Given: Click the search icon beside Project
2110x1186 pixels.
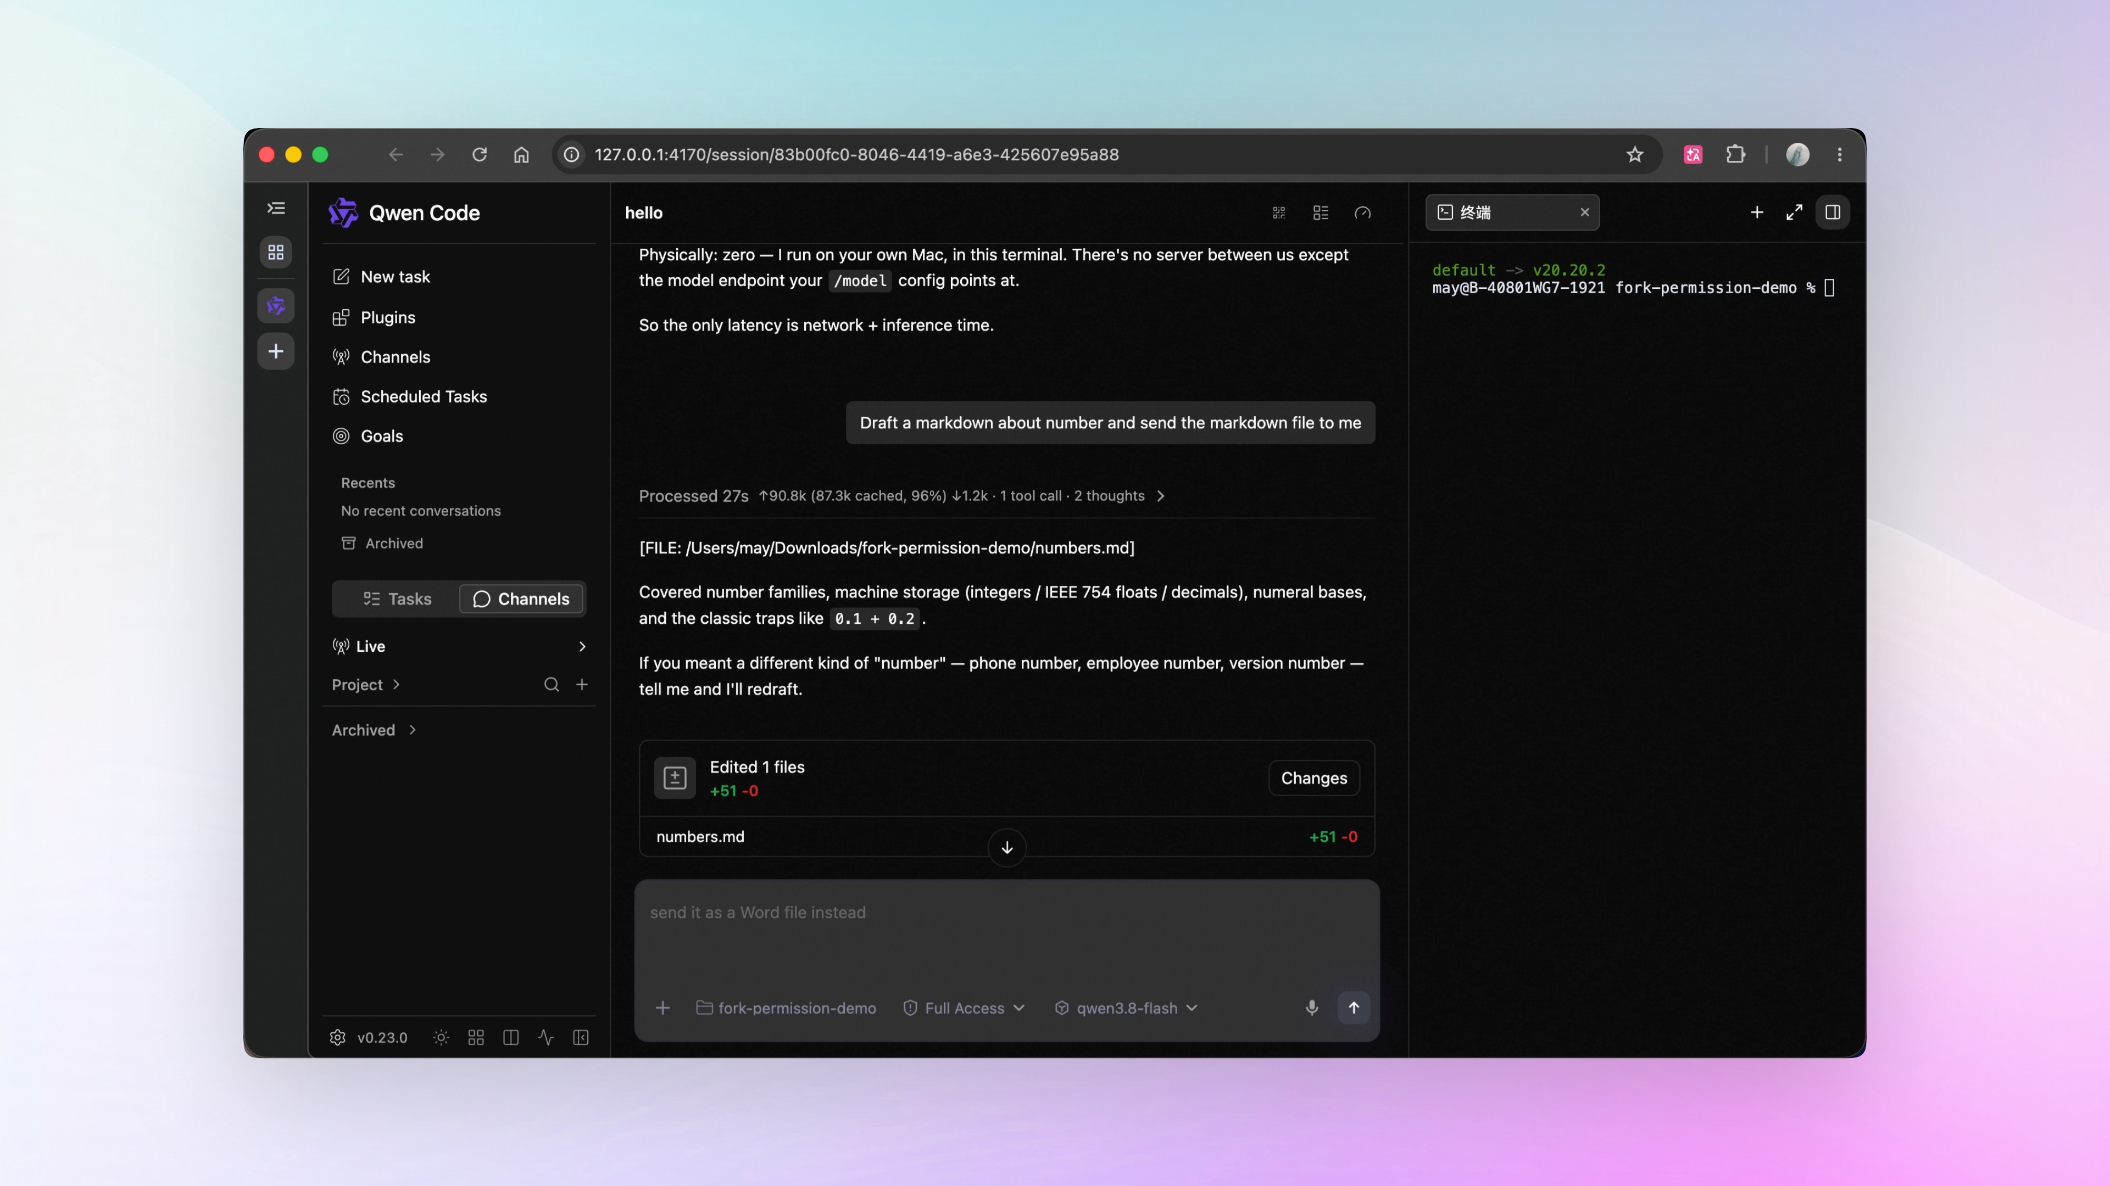Looking at the screenshot, I should [551, 684].
